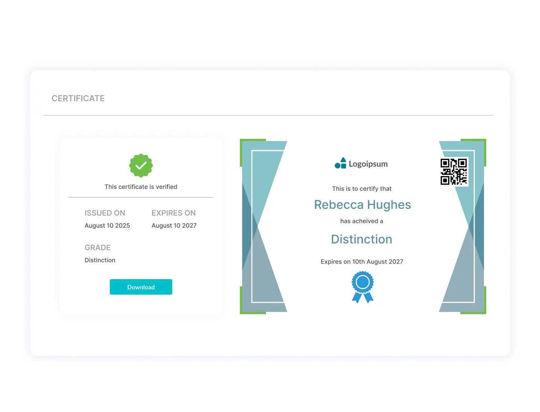Click 'This is to certify that' line
The image size is (540, 412).
362,189
